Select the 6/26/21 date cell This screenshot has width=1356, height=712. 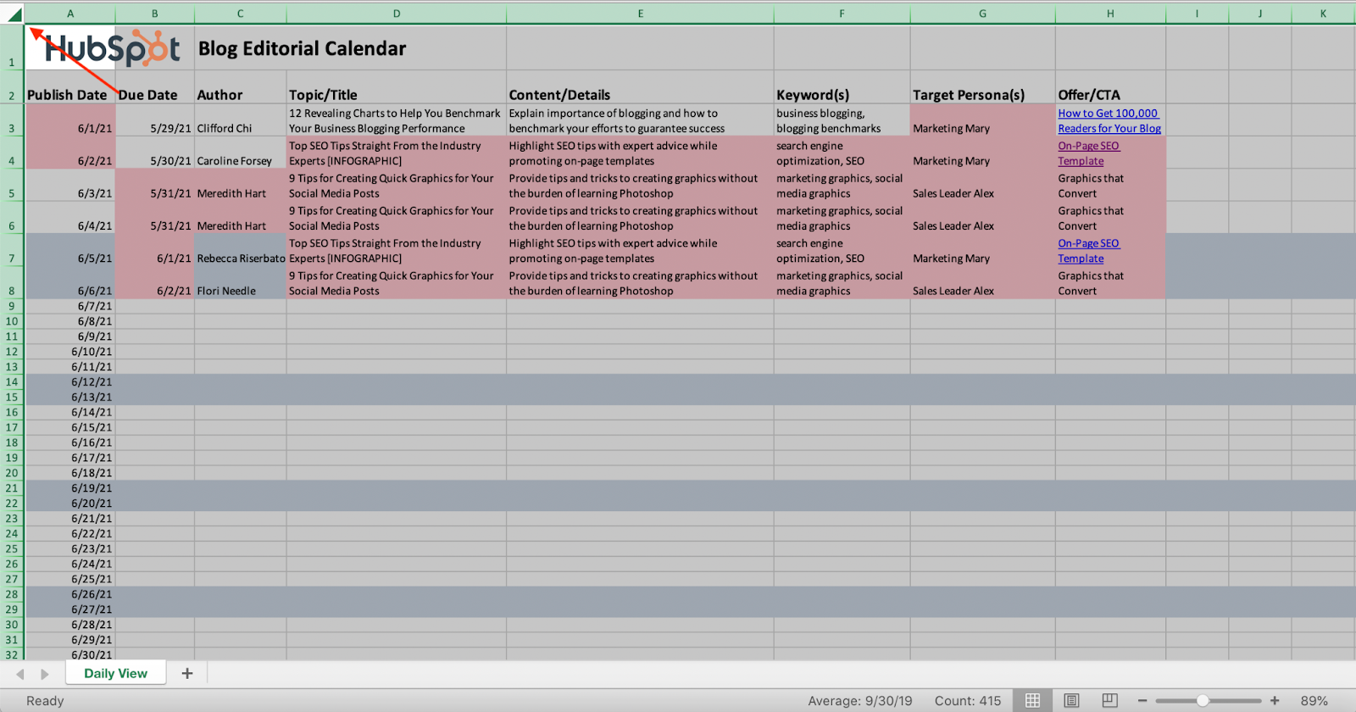click(x=70, y=594)
